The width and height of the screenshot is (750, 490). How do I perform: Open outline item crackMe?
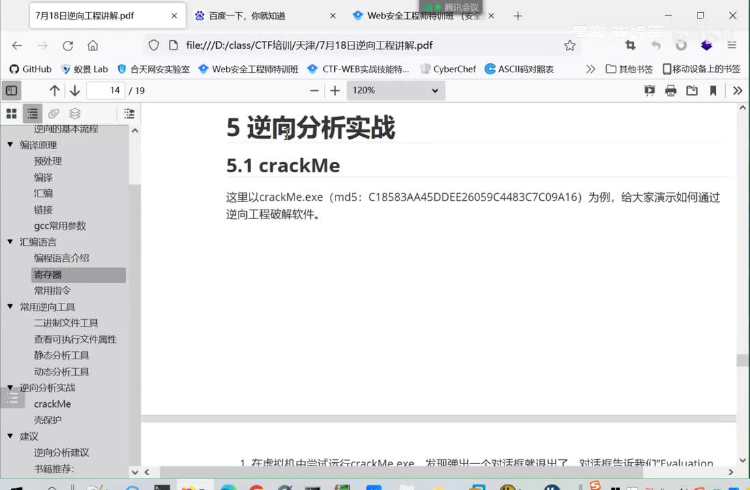52,404
